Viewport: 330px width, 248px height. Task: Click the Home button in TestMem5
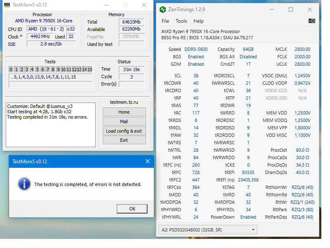[124, 112]
